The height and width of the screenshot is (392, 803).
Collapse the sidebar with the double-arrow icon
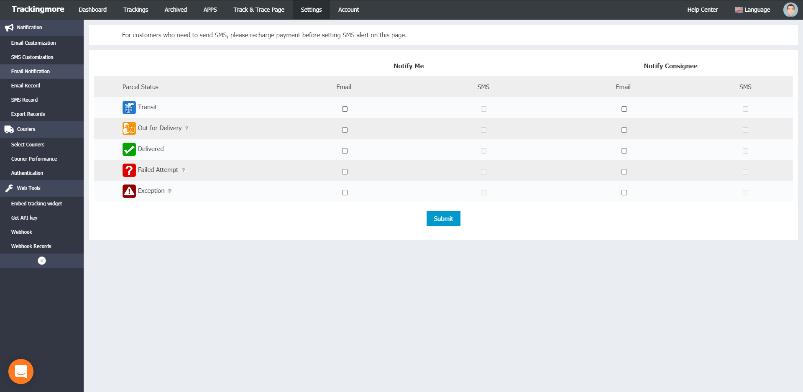(x=42, y=261)
